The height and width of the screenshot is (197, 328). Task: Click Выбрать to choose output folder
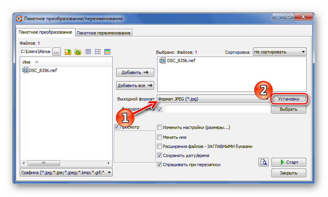(x=288, y=109)
